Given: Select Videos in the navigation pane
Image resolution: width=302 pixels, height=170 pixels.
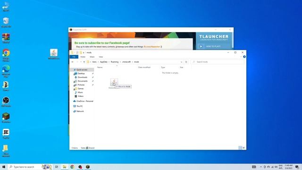Looking at the screenshot, I should [81, 96].
